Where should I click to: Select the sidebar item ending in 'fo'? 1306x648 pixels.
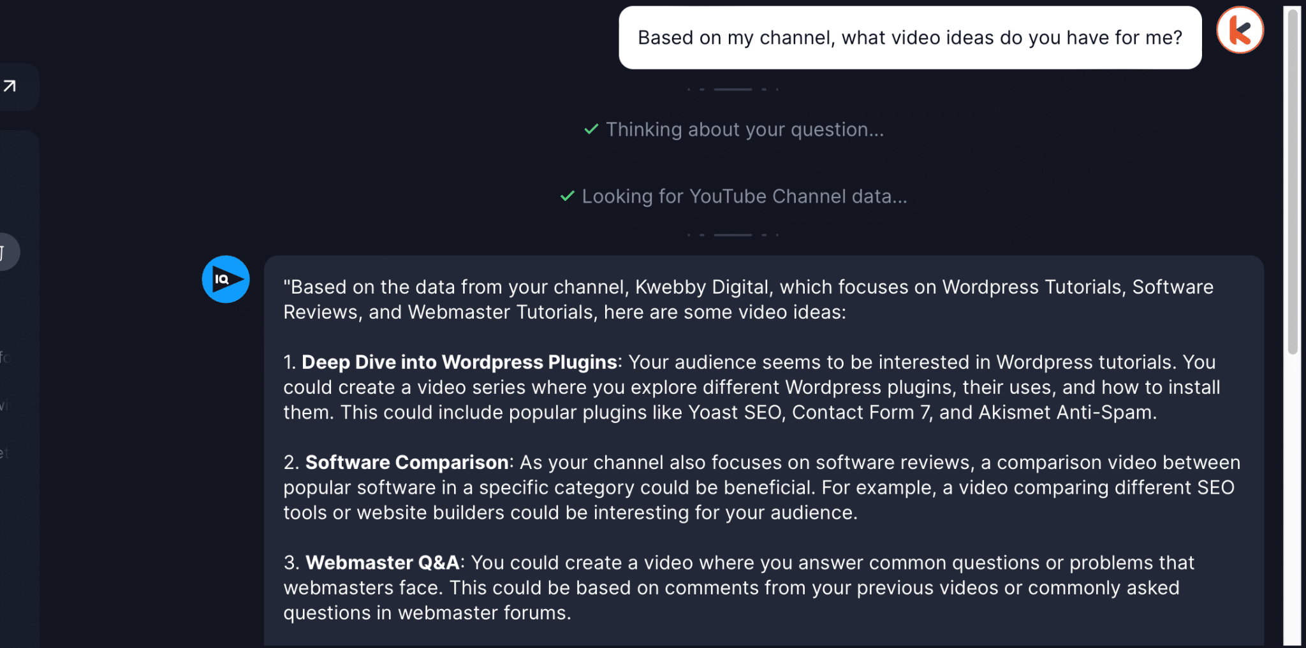pos(5,358)
